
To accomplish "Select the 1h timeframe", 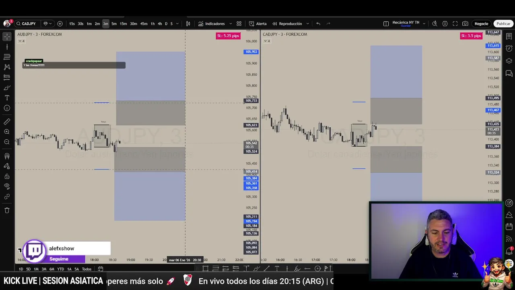I will (152, 24).
